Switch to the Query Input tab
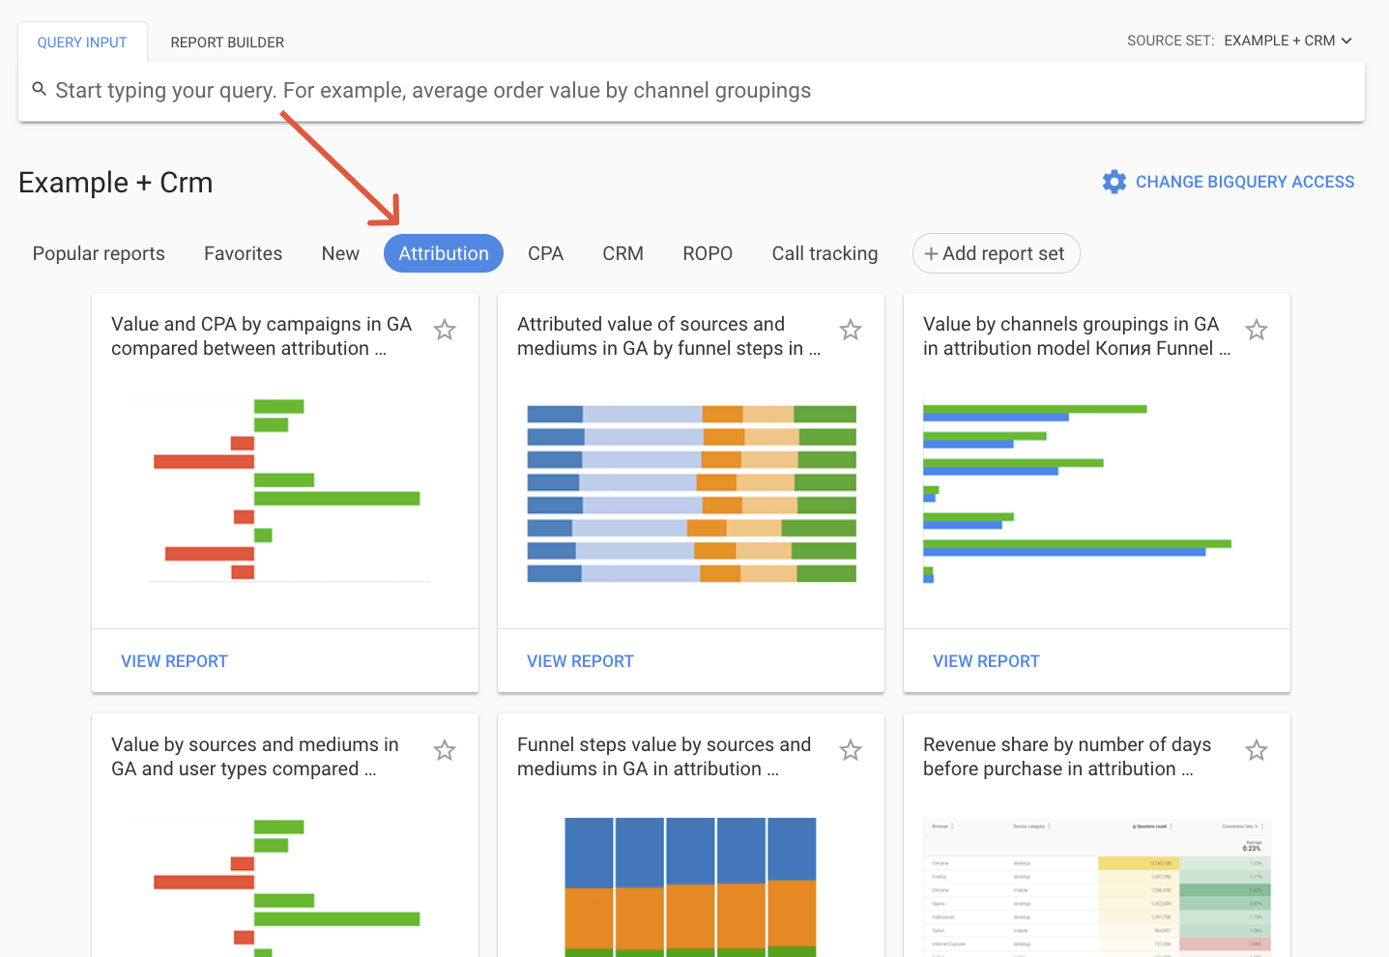 click(x=82, y=43)
